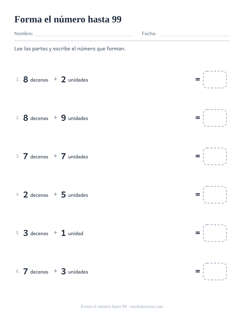Click the Fecha input line

pos(194,34)
